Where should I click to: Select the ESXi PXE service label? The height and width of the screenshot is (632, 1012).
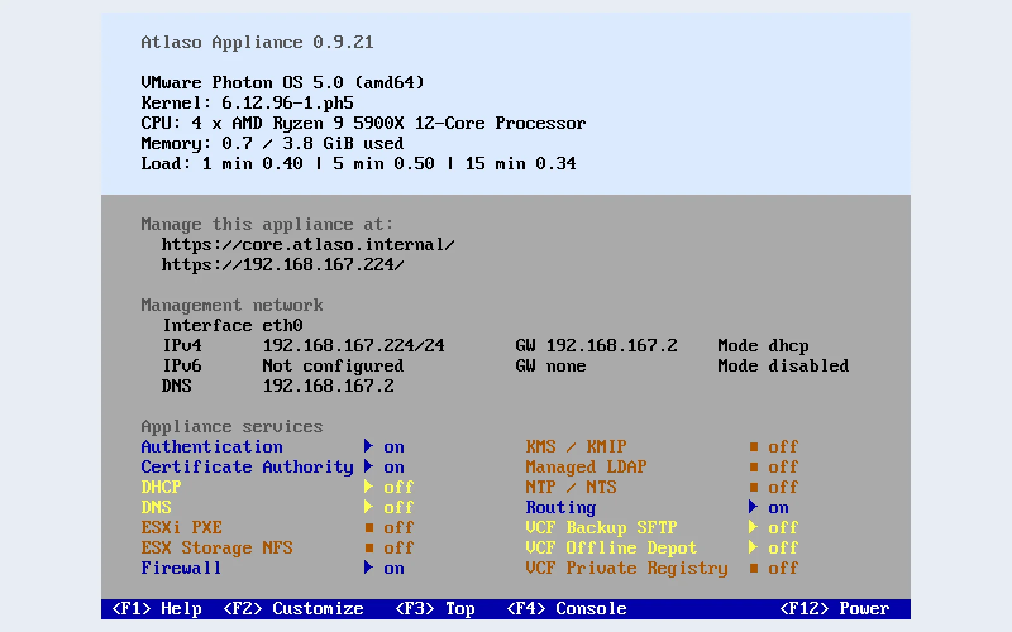click(x=182, y=527)
